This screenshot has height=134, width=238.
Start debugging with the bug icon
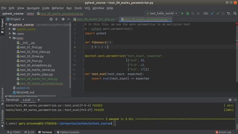187,13
